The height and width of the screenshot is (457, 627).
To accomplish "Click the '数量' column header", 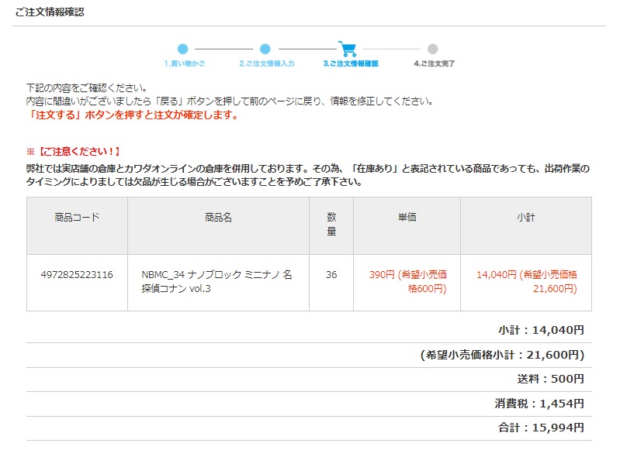I will coord(331,225).
